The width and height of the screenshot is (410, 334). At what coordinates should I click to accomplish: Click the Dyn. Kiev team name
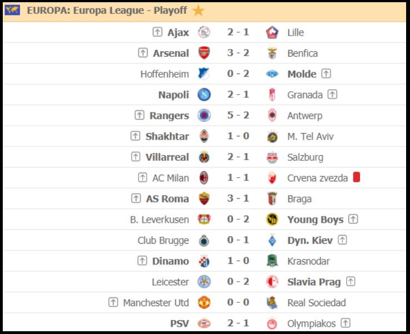310,240
